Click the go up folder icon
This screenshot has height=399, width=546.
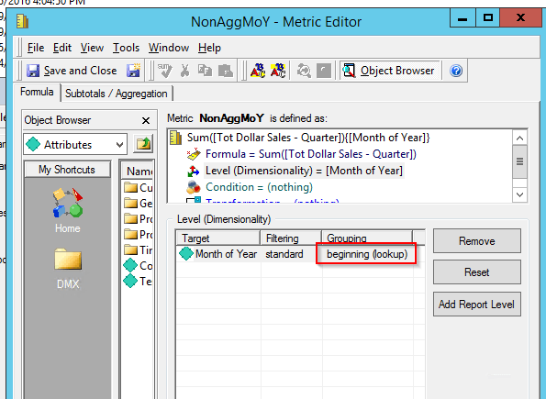pos(143,144)
